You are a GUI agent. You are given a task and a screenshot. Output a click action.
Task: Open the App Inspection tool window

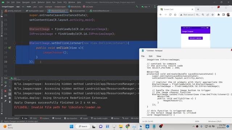pos(71,118)
